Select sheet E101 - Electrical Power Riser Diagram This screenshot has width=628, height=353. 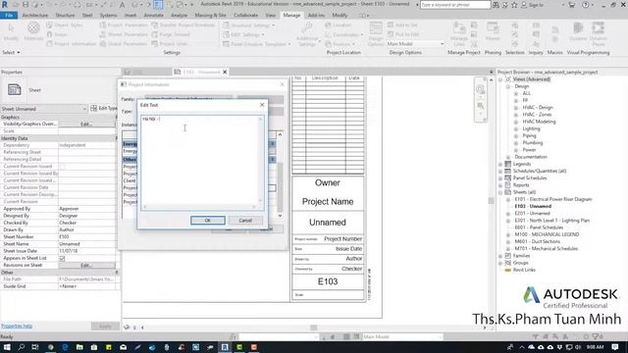553,199
